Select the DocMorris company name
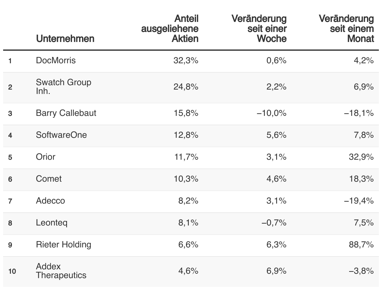382x290 pixels. tap(56, 60)
